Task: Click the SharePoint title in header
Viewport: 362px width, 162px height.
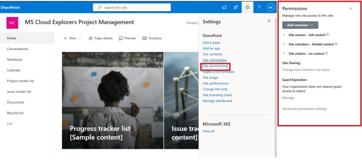Action: 10,7
